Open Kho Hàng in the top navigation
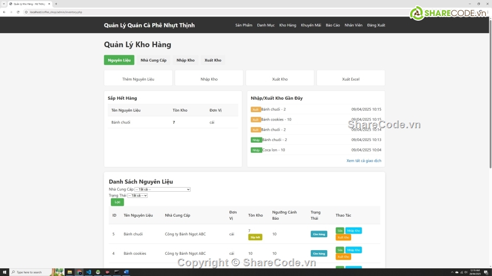The height and width of the screenshot is (276, 492). pyautogui.click(x=288, y=25)
